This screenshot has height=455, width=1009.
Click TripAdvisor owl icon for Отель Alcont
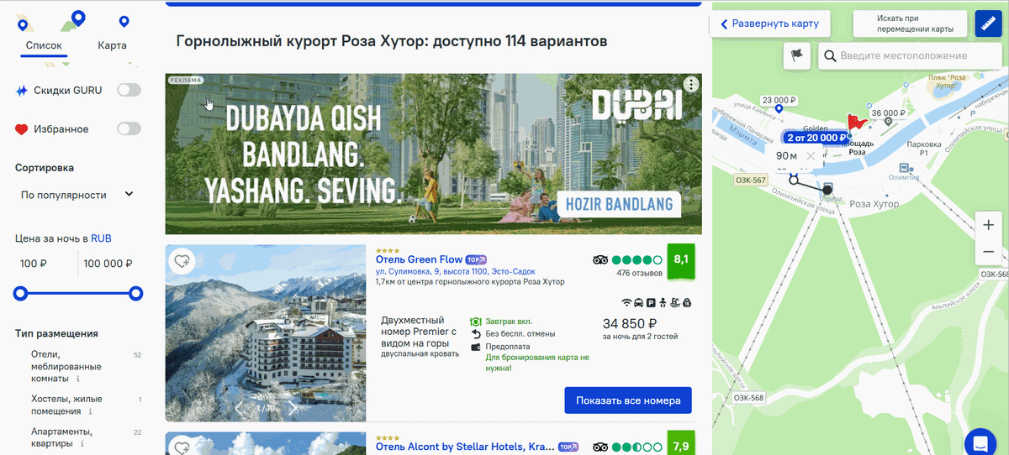[x=600, y=447]
